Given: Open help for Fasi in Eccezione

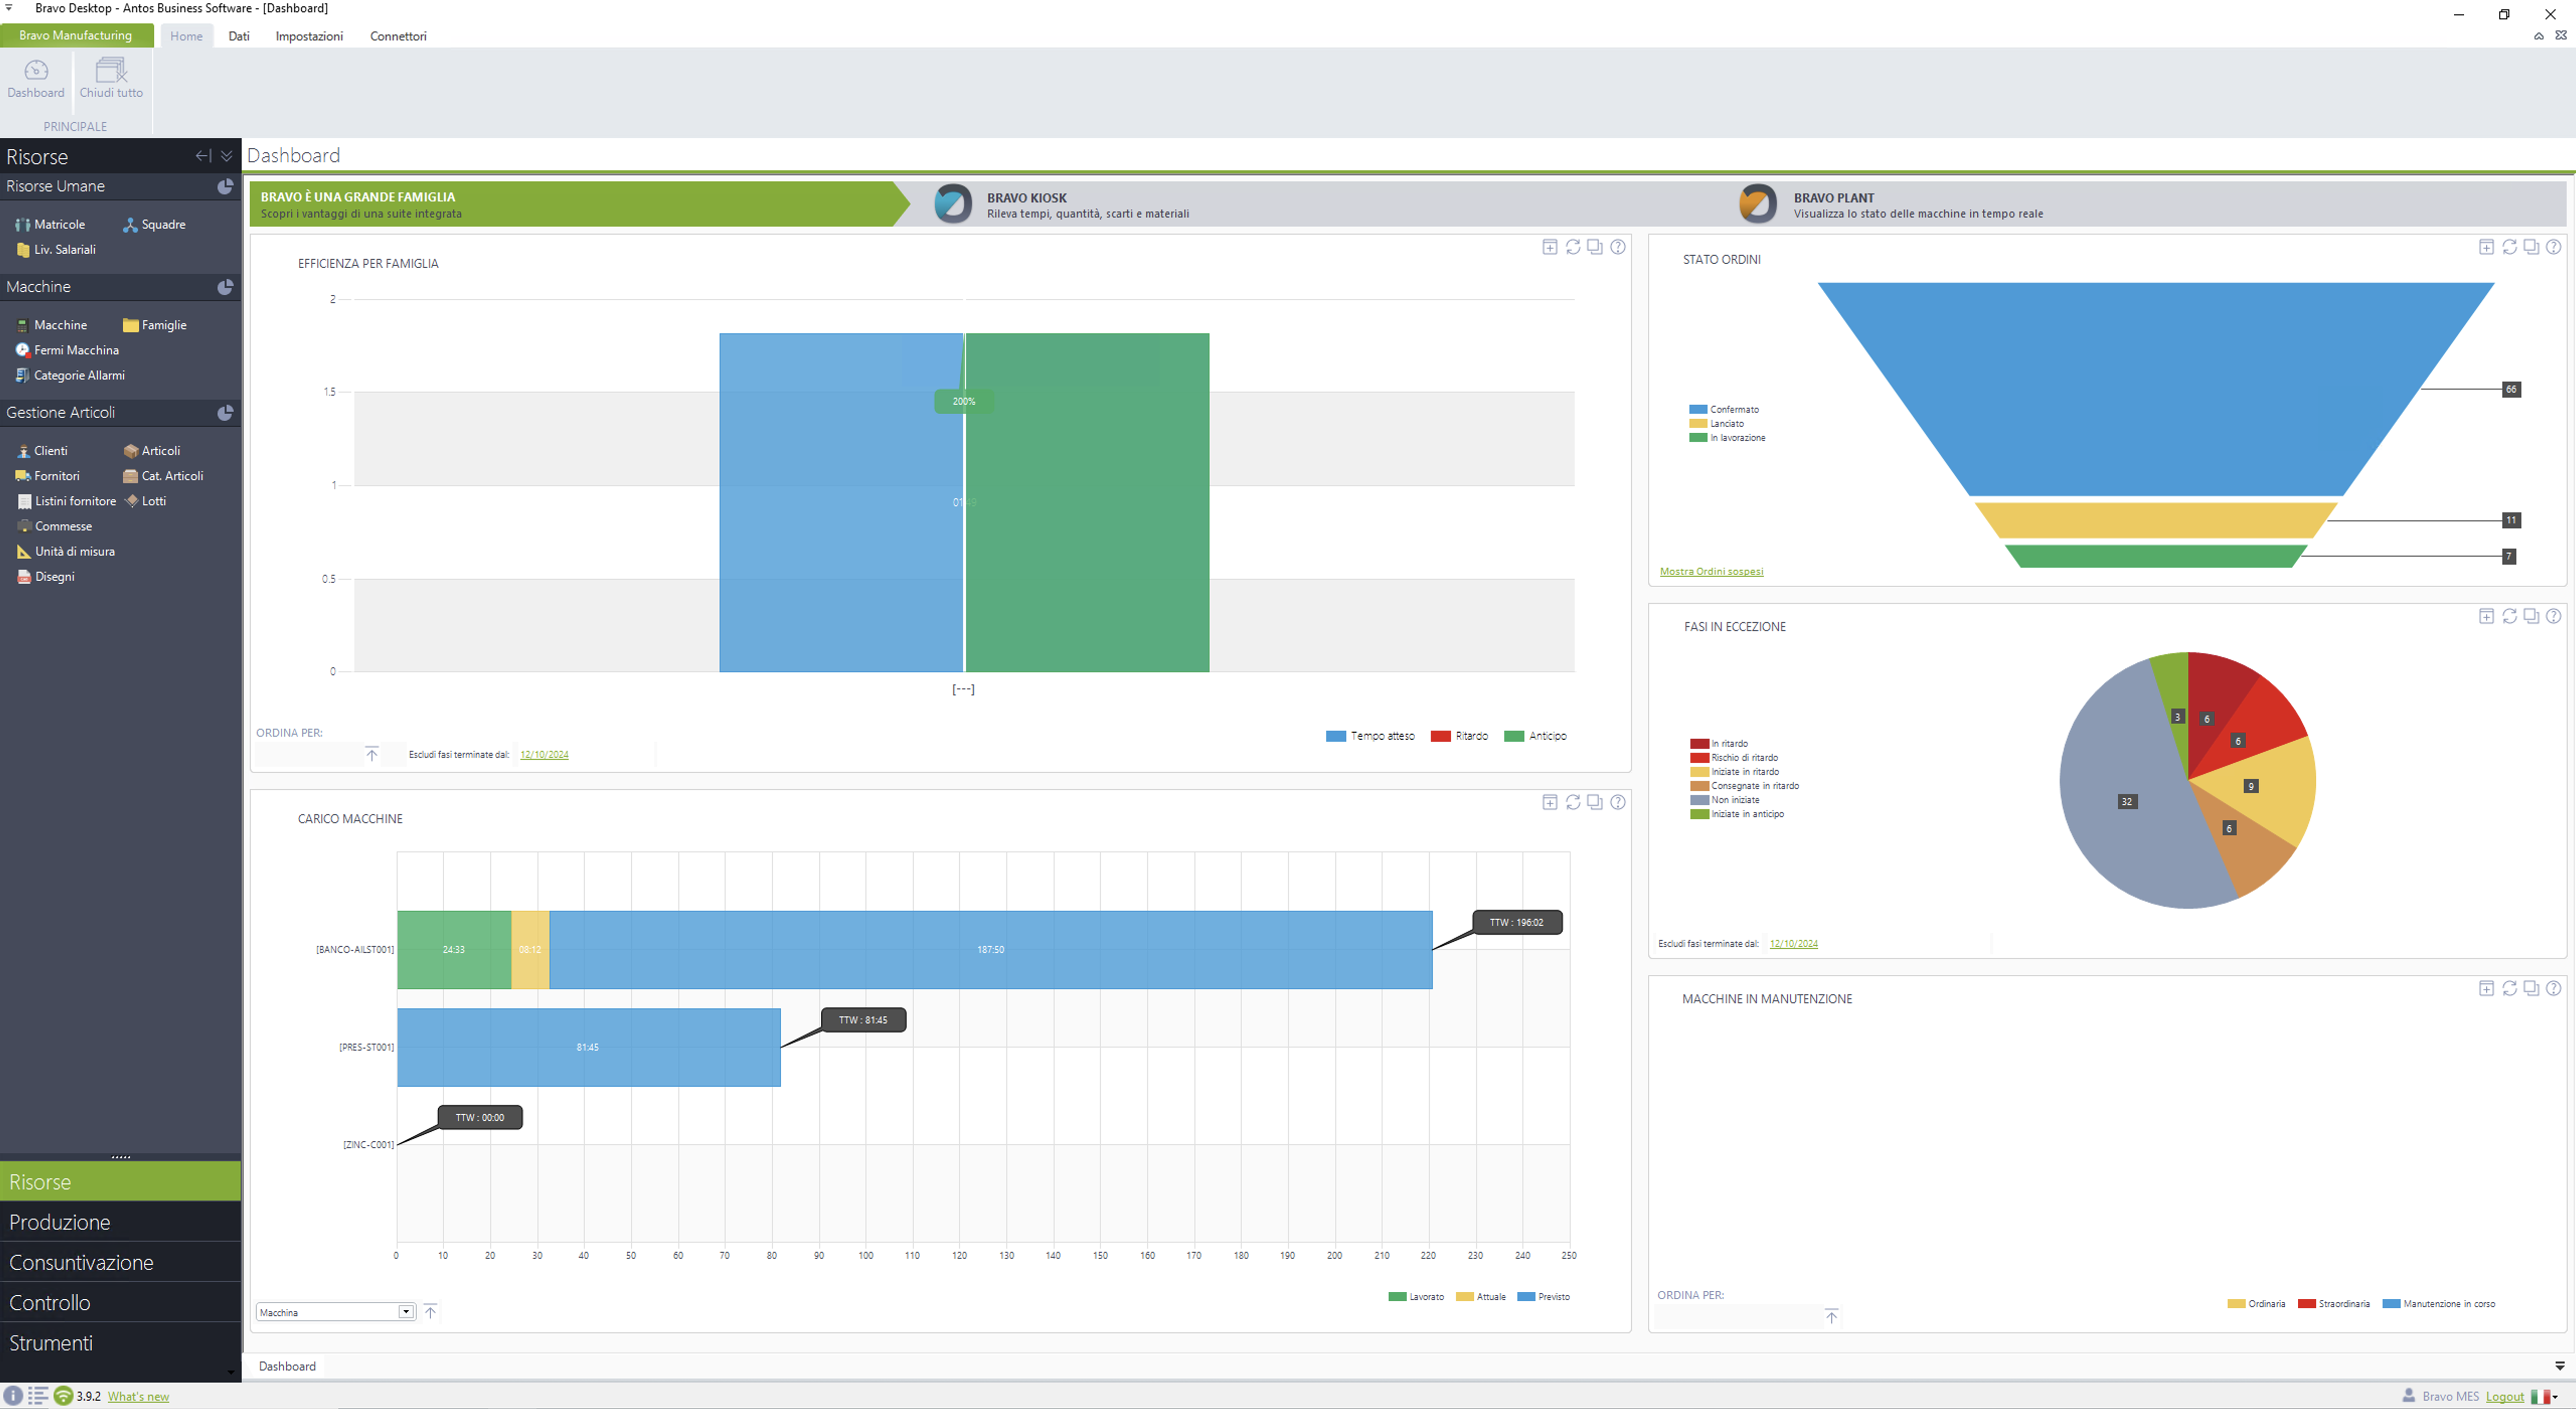Looking at the screenshot, I should (2553, 616).
